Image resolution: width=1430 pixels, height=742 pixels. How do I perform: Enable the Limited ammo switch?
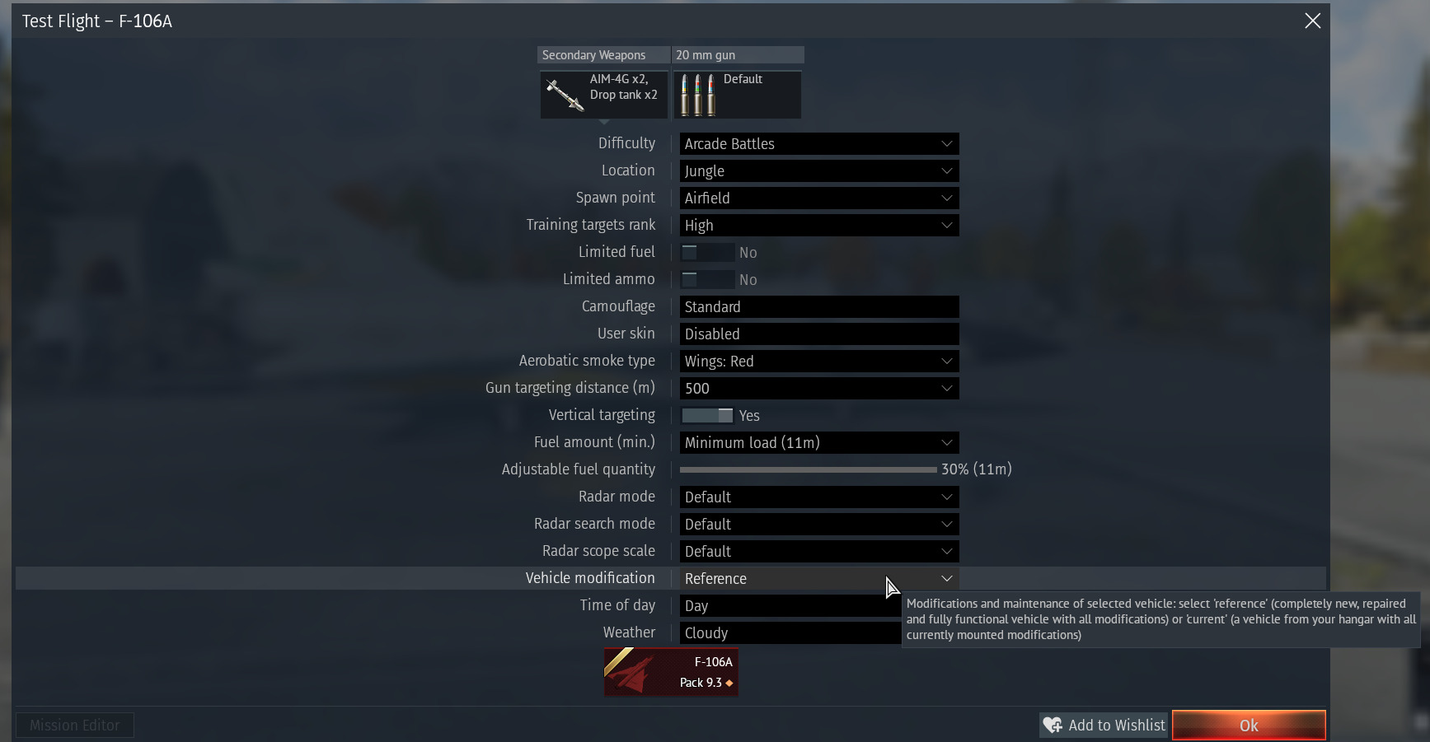[x=707, y=279]
